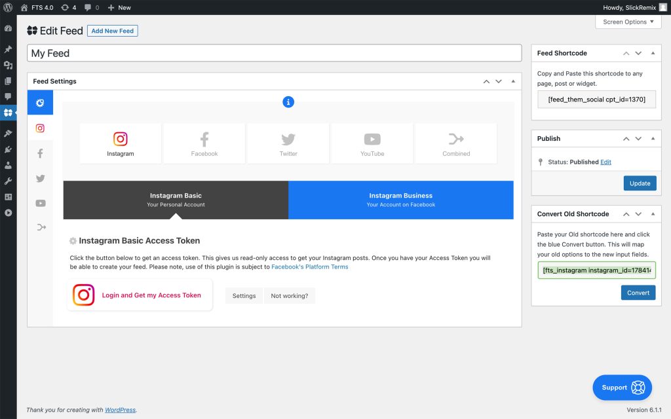Select Feed Them Social sidebar icon

pyautogui.click(x=8, y=113)
